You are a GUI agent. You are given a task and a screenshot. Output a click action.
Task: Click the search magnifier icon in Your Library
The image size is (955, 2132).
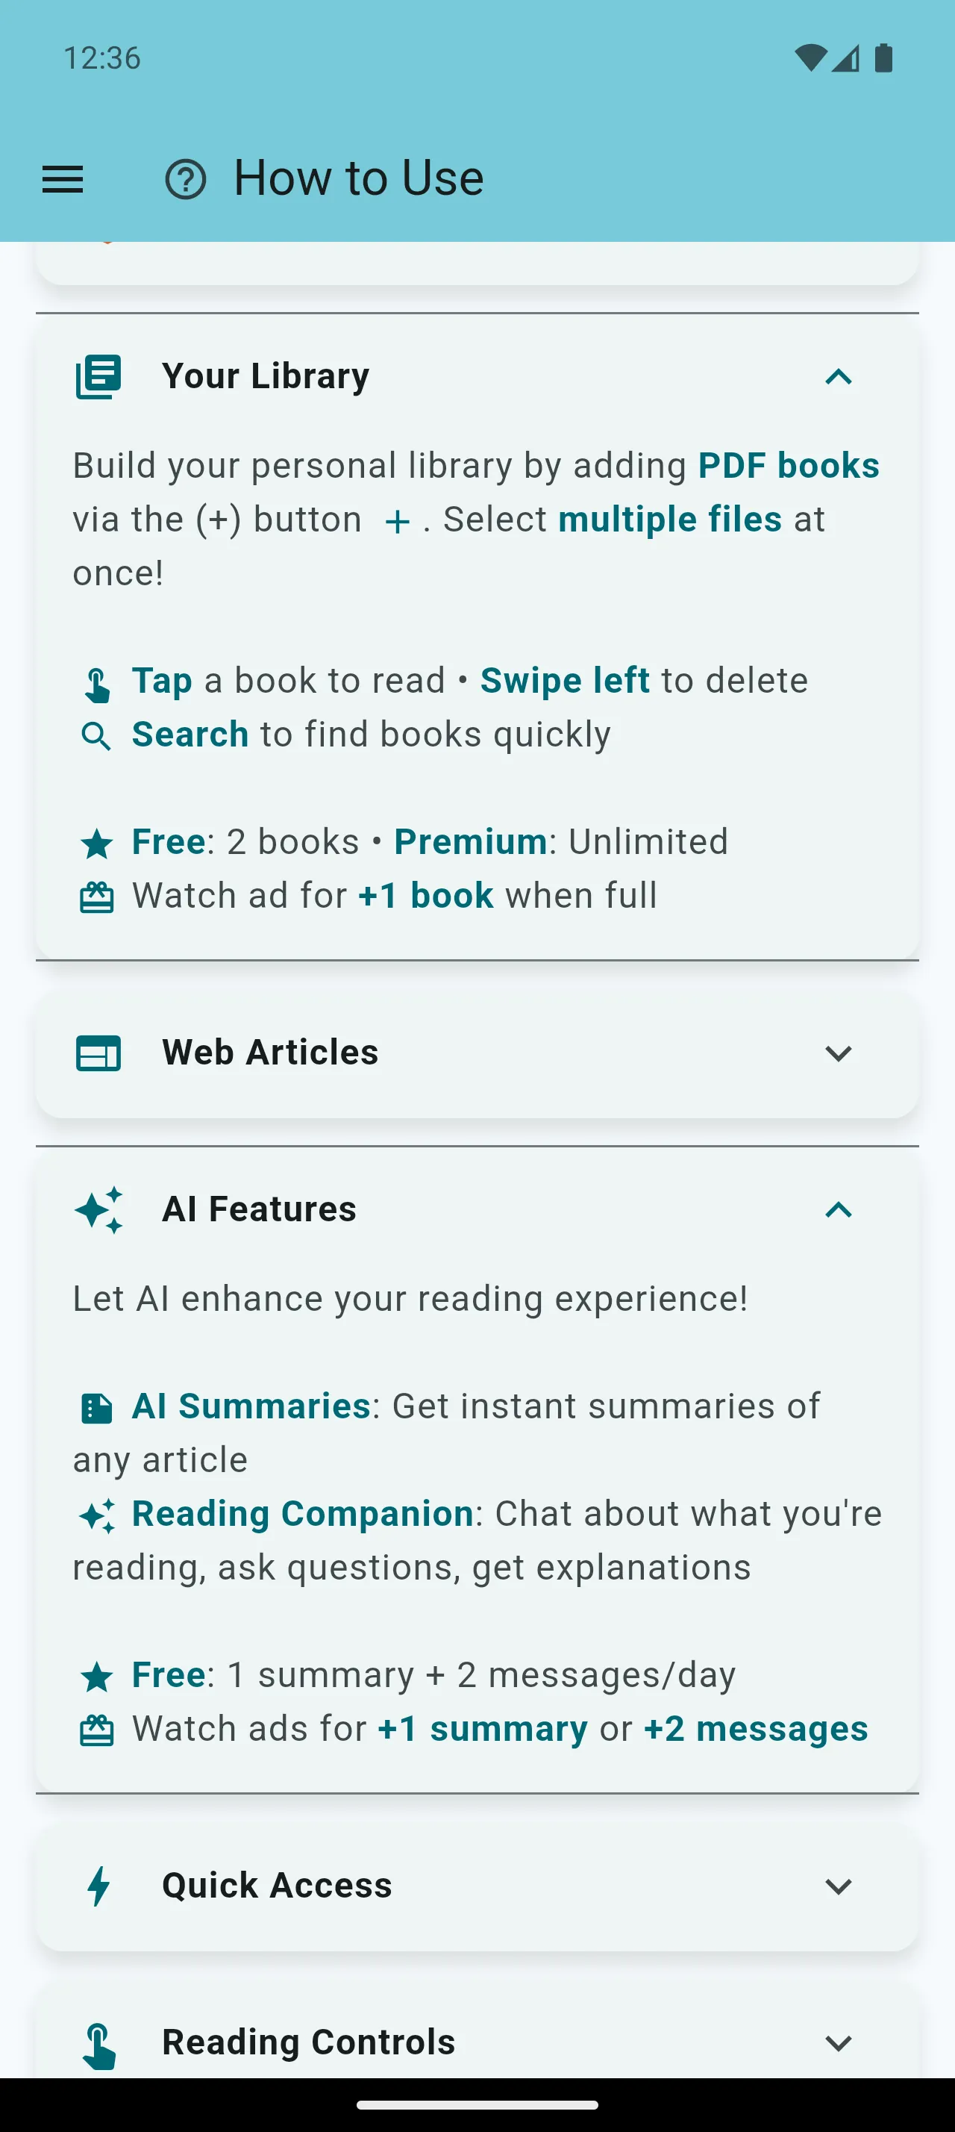coord(97,735)
